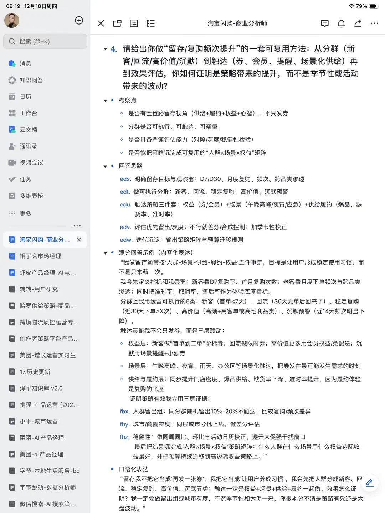Image resolution: width=385 pixels, height=513 pixels.
Task: Click the plus button to create new
Action: pos(78,20)
